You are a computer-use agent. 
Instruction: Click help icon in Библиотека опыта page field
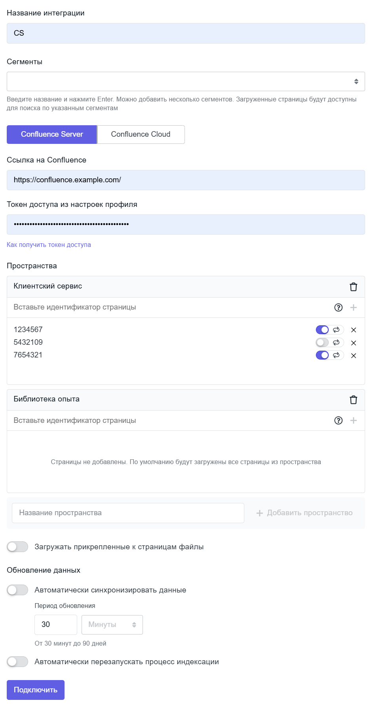(x=338, y=420)
